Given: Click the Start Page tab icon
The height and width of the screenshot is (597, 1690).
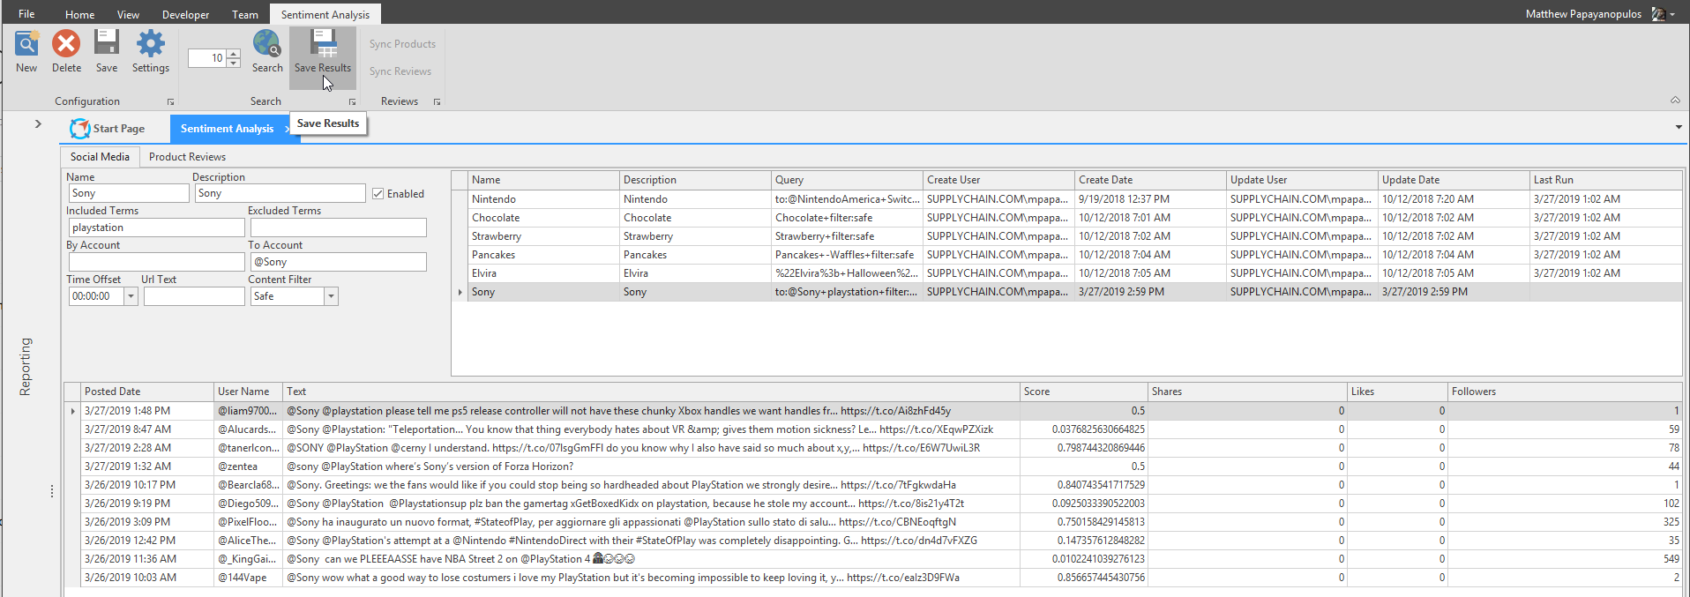Looking at the screenshot, I should click(80, 129).
